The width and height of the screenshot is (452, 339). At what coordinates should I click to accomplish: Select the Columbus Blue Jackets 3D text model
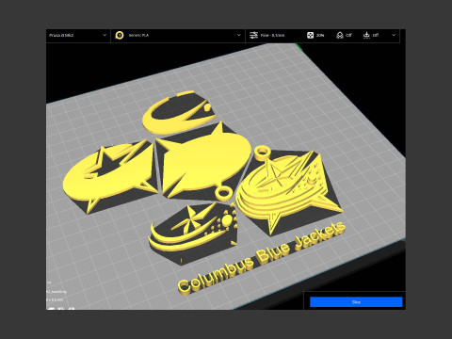coord(262,258)
